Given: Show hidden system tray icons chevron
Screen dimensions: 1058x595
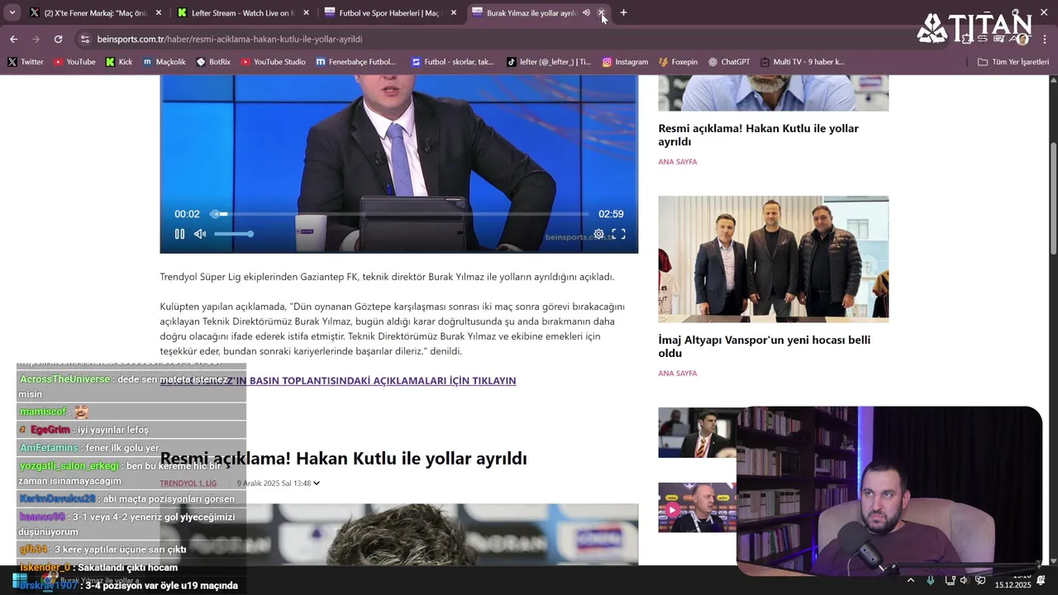Looking at the screenshot, I should click(910, 581).
